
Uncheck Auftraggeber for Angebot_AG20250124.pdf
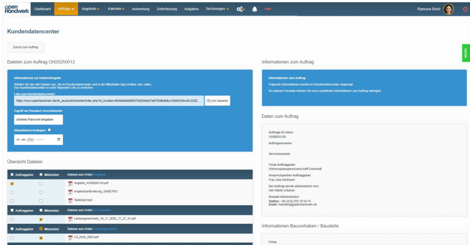[x=12, y=184]
